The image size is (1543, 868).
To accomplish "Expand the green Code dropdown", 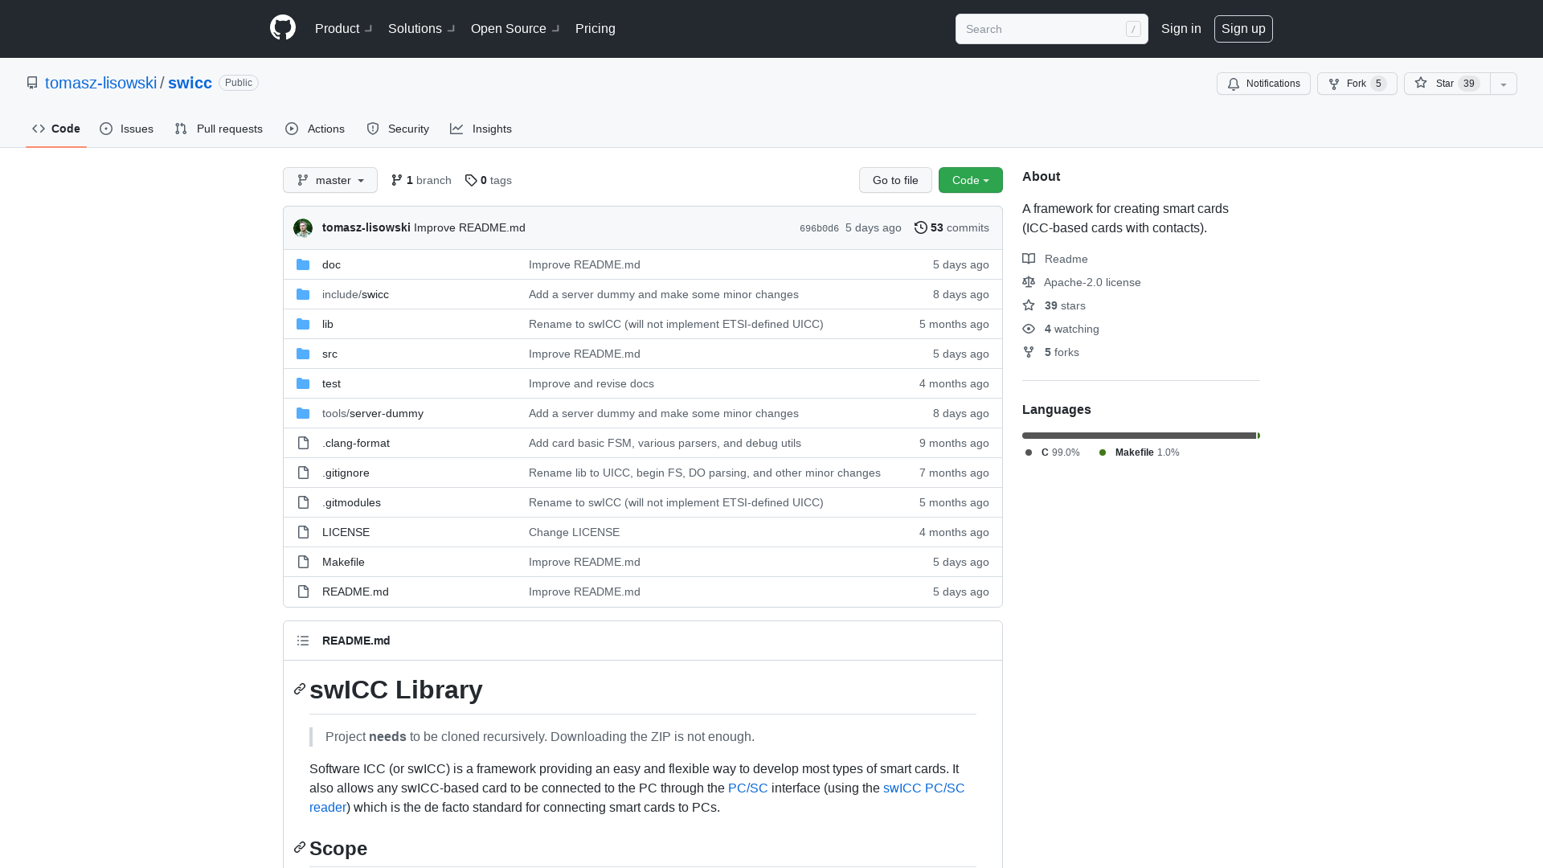I will 970,180.
